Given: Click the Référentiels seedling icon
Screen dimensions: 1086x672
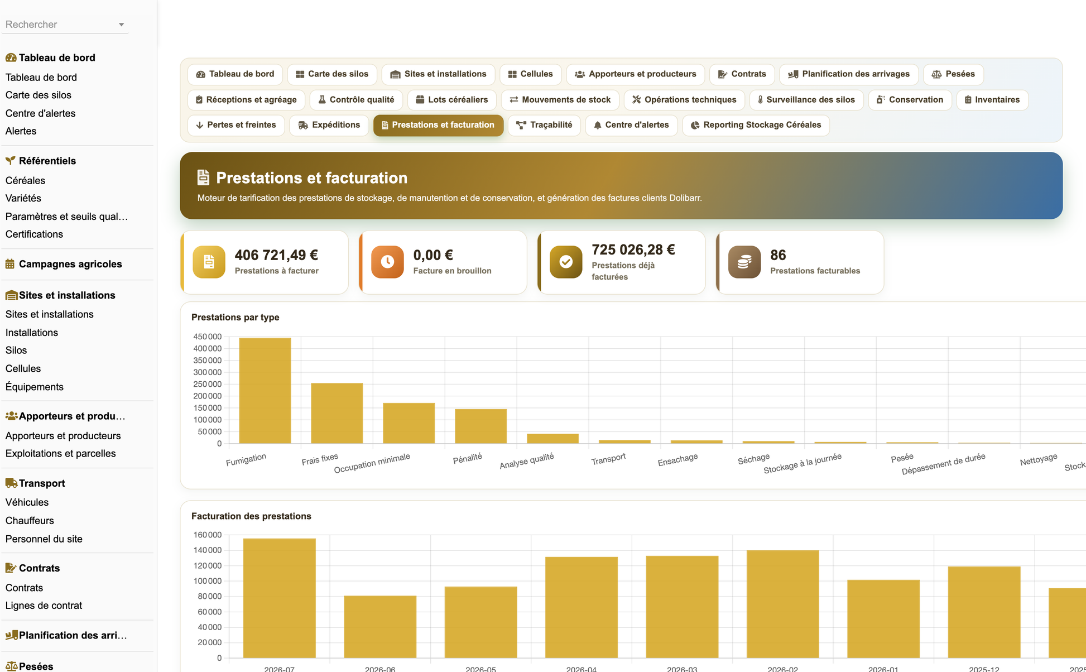Looking at the screenshot, I should (x=11, y=161).
